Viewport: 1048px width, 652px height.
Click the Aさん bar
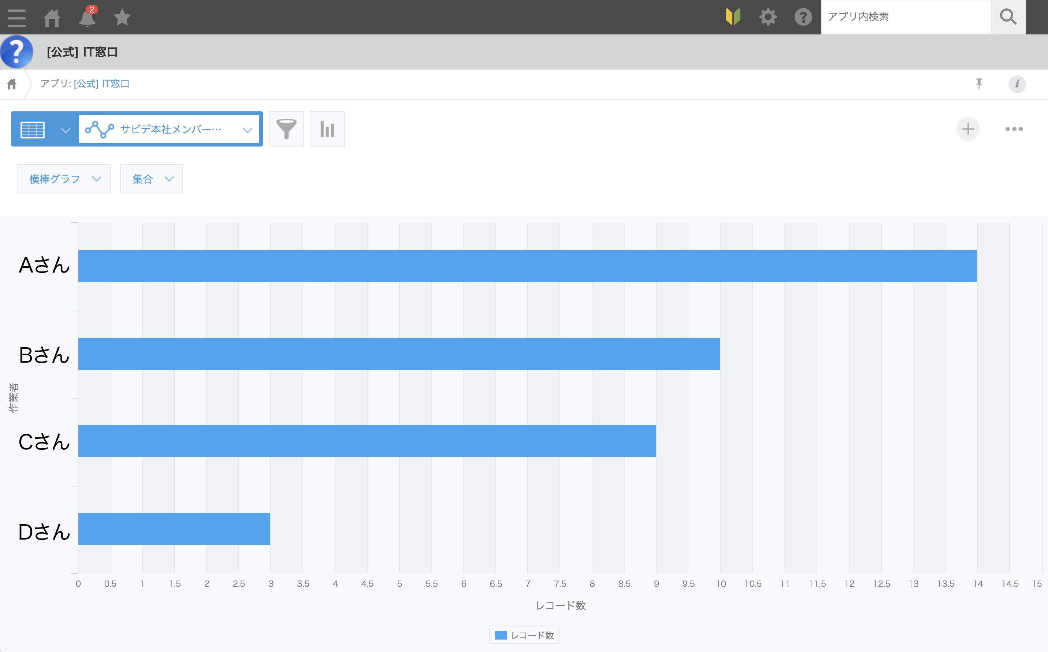[x=527, y=266]
